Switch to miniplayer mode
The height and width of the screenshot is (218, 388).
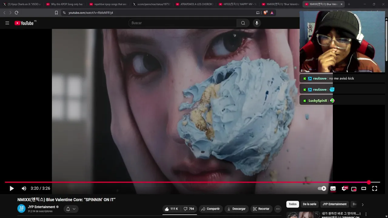(x=354, y=189)
